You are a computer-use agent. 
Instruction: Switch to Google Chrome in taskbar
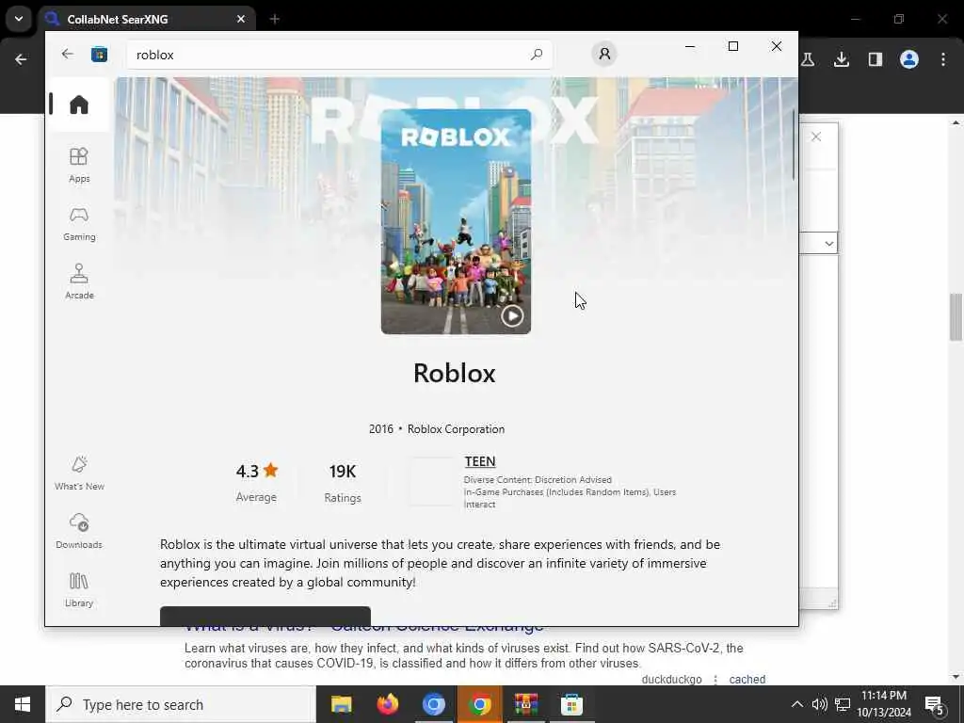(x=479, y=704)
